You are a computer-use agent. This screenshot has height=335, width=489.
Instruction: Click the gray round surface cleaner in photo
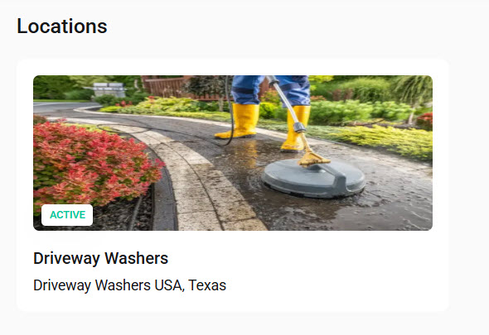point(313,179)
